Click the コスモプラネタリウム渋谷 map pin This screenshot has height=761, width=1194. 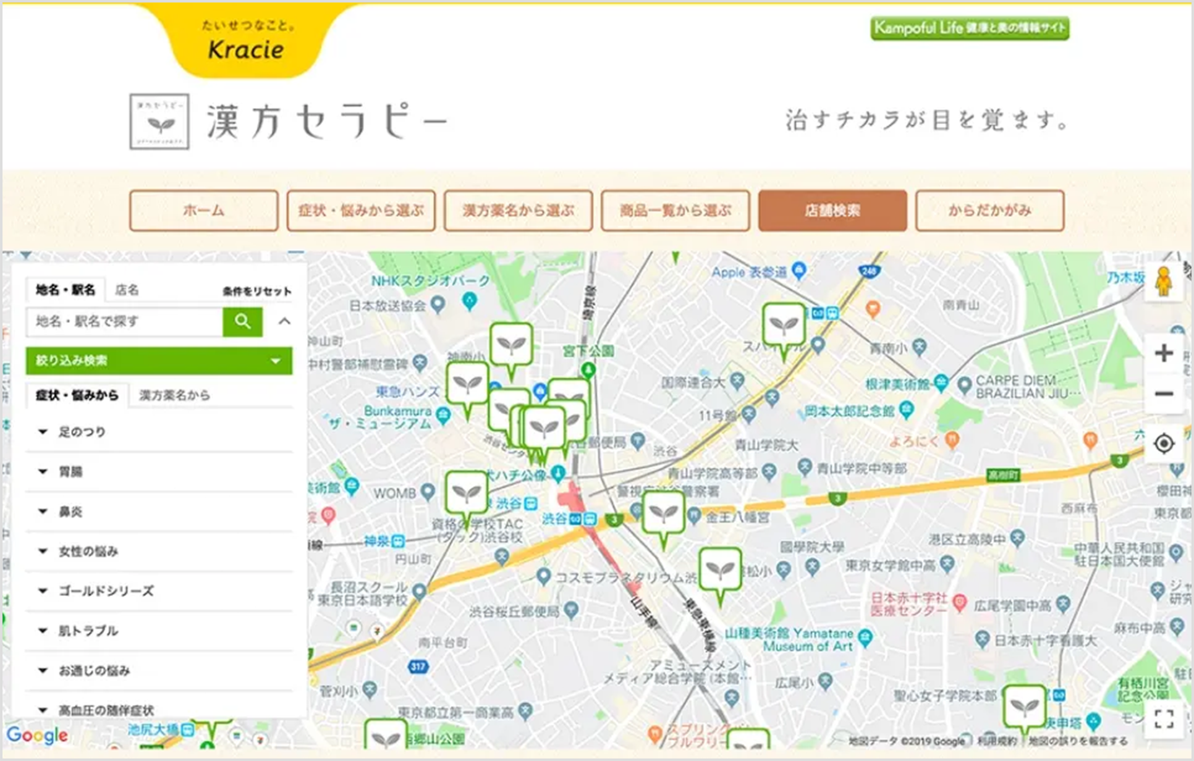[543, 577]
